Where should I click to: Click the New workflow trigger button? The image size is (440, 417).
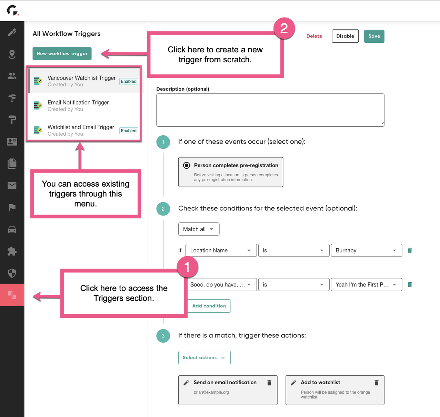coord(62,54)
